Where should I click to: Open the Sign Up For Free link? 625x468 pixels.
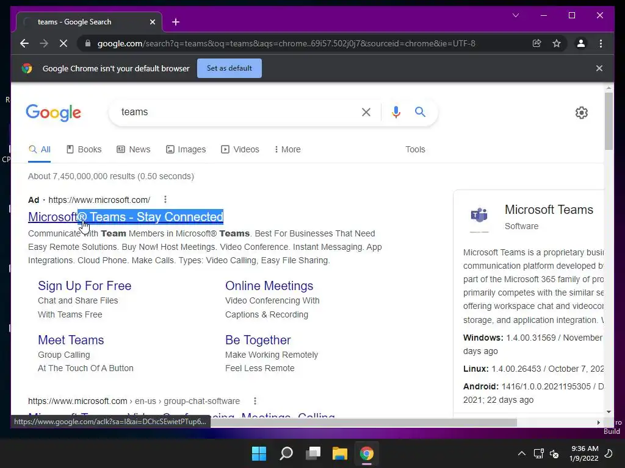click(84, 286)
